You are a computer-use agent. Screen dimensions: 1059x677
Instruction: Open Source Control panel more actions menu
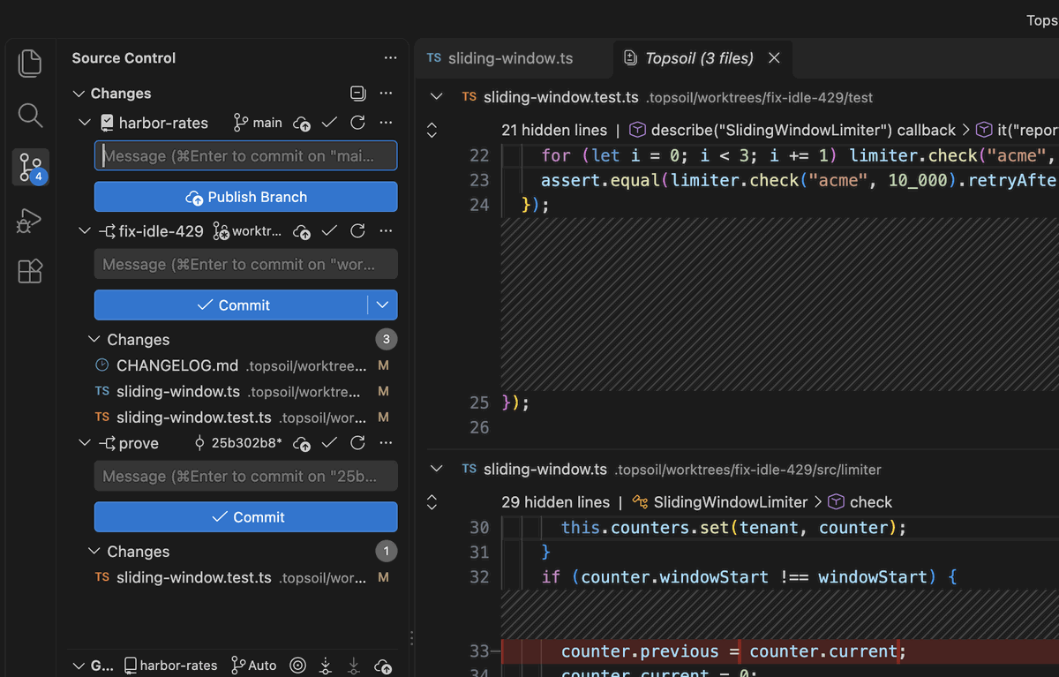pos(391,58)
